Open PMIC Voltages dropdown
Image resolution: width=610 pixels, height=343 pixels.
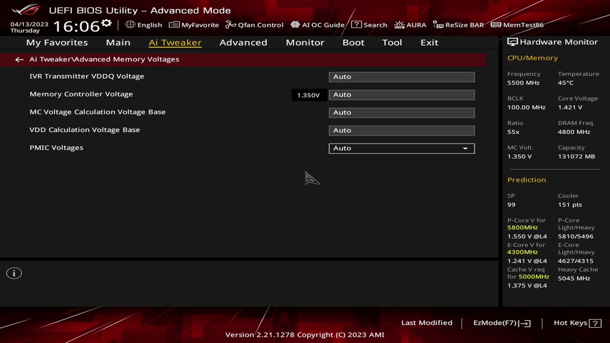[402, 148]
